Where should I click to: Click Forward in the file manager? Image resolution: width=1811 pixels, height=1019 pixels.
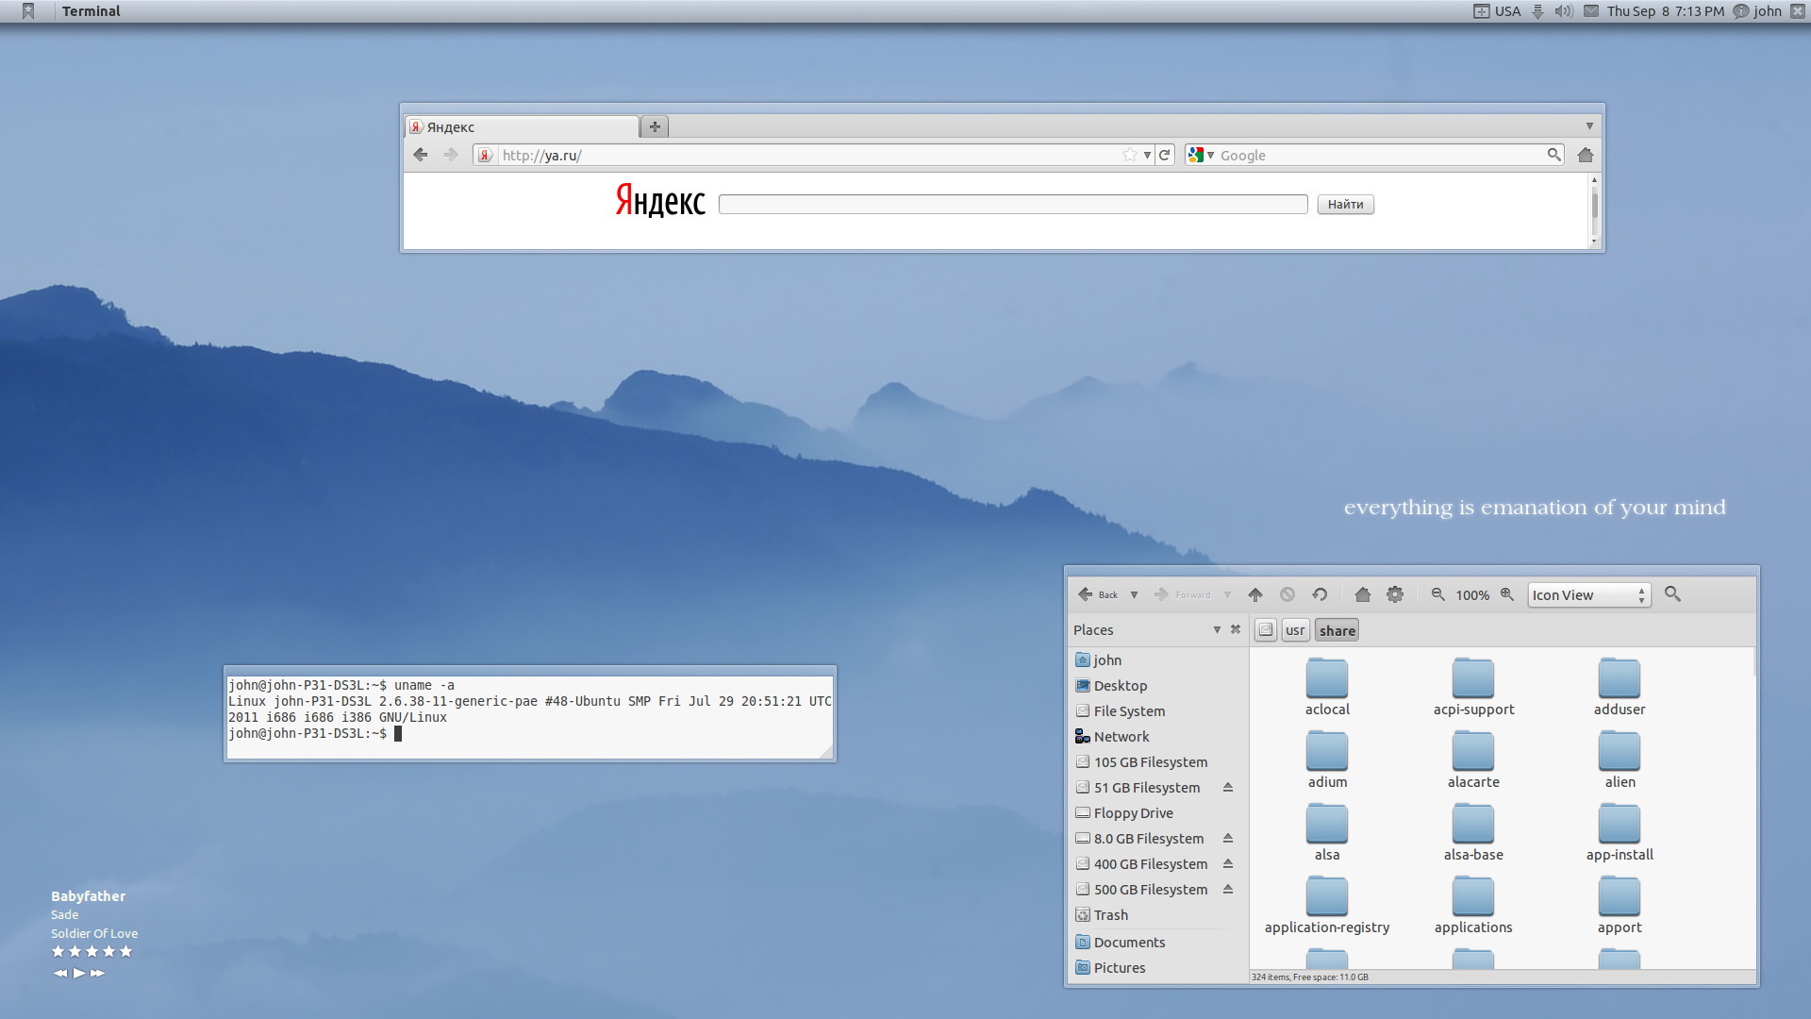point(1182,594)
